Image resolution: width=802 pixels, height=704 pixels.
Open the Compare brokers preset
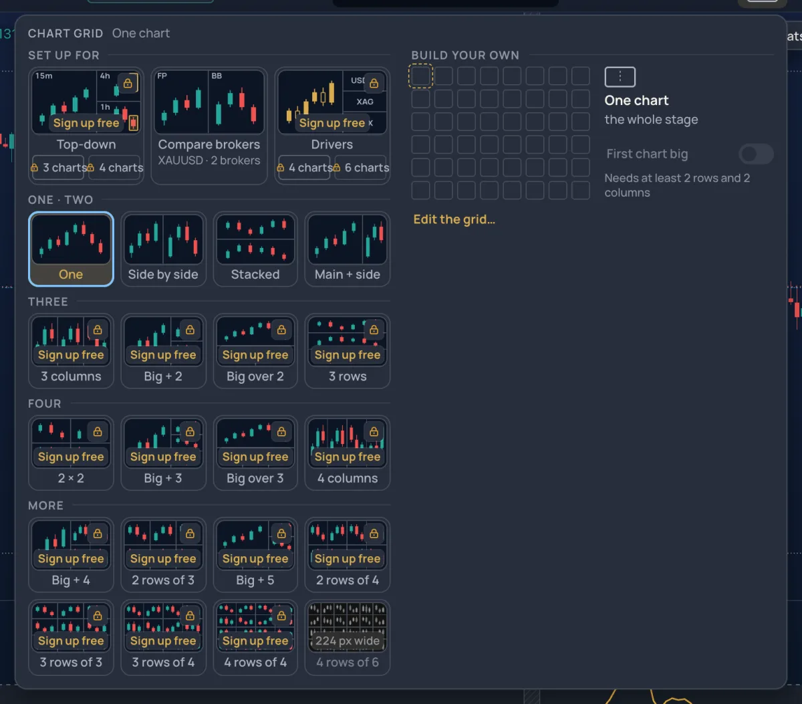pos(209,126)
